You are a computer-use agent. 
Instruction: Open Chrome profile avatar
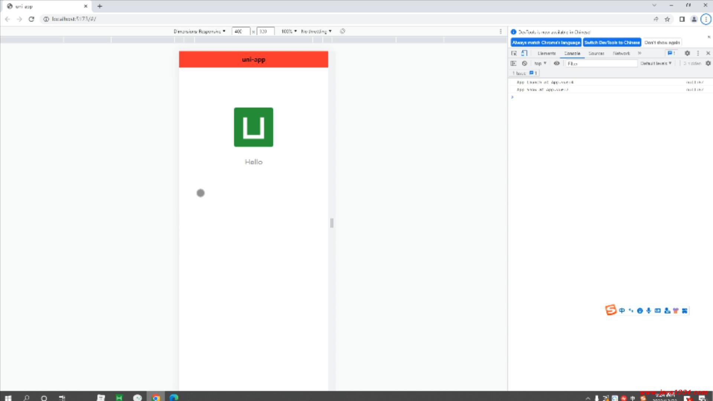[x=694, y=19]
